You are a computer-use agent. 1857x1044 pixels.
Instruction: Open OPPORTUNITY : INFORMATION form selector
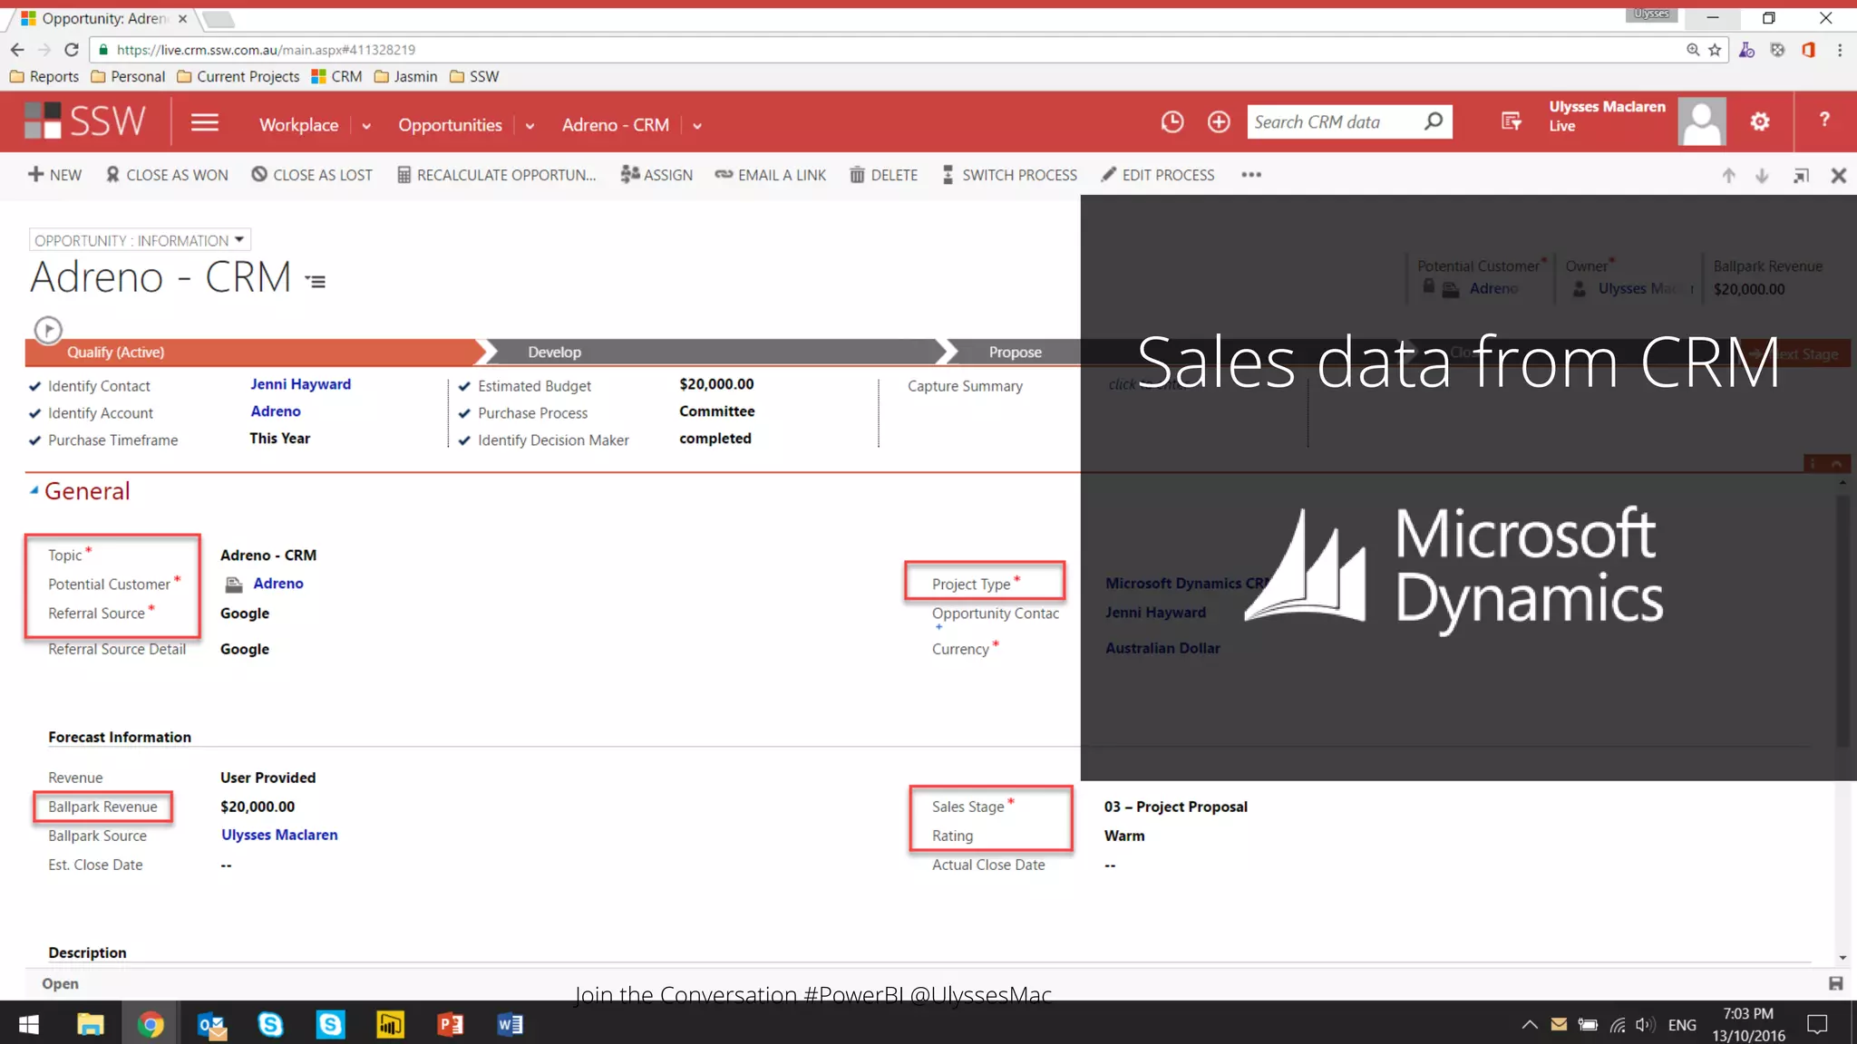click(x=140, y=240)
